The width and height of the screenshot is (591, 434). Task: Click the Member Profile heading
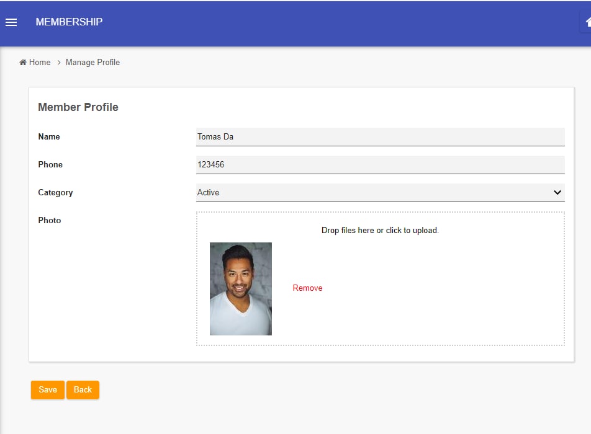click(x=78, y=107)
